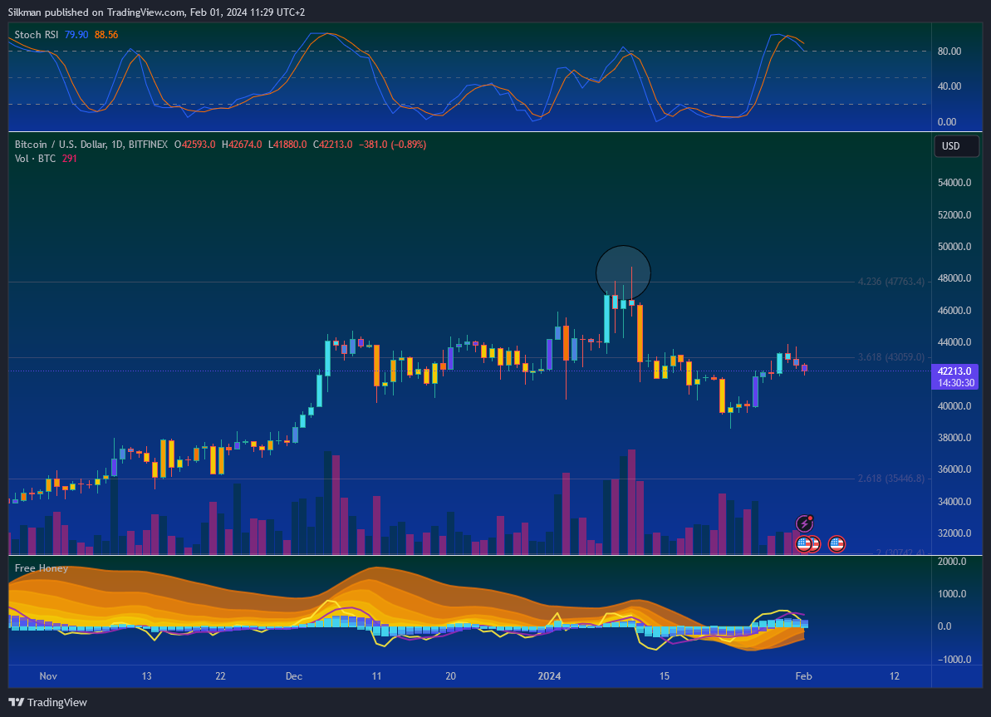
Task: Select the bar countdown timer 14:30:30
Action: [x=954, y=383]
